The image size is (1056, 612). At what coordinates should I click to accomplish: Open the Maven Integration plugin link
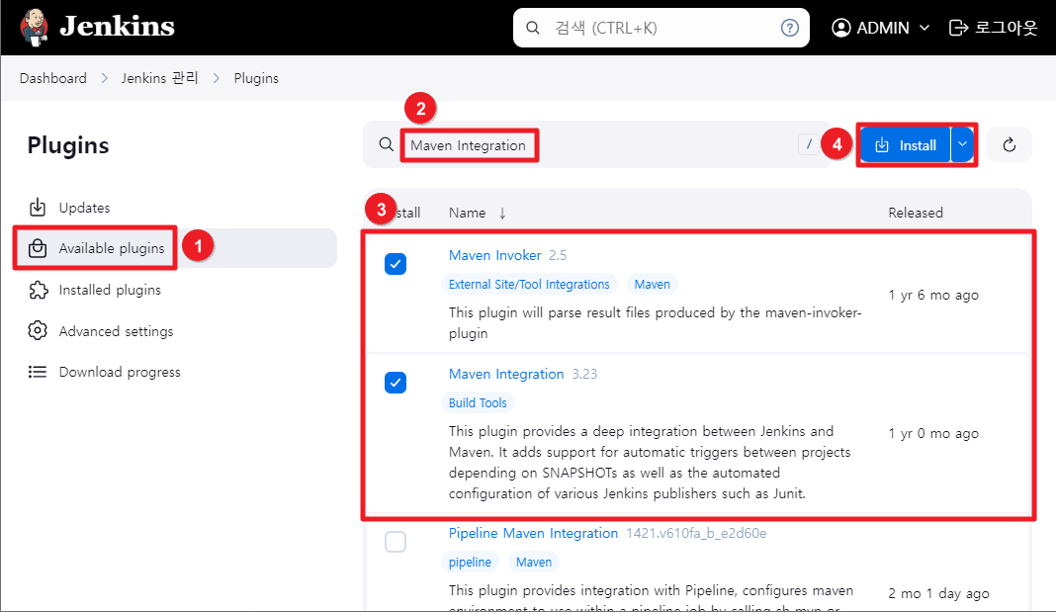[x=506, y=374]
